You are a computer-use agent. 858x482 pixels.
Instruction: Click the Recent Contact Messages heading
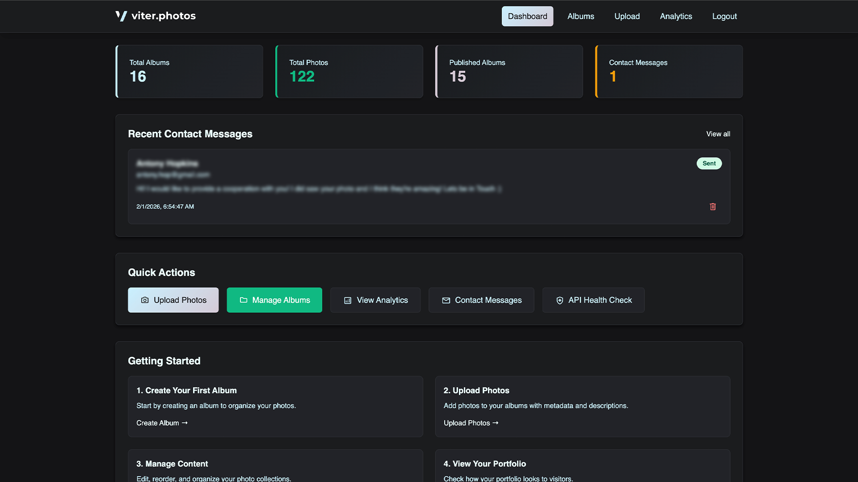pos(190,134)
